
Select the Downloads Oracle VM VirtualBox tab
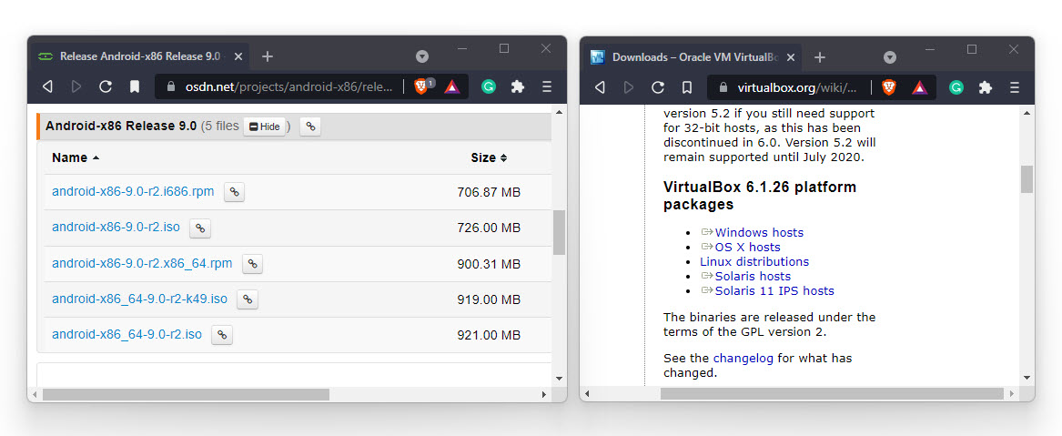pos(694,56)
